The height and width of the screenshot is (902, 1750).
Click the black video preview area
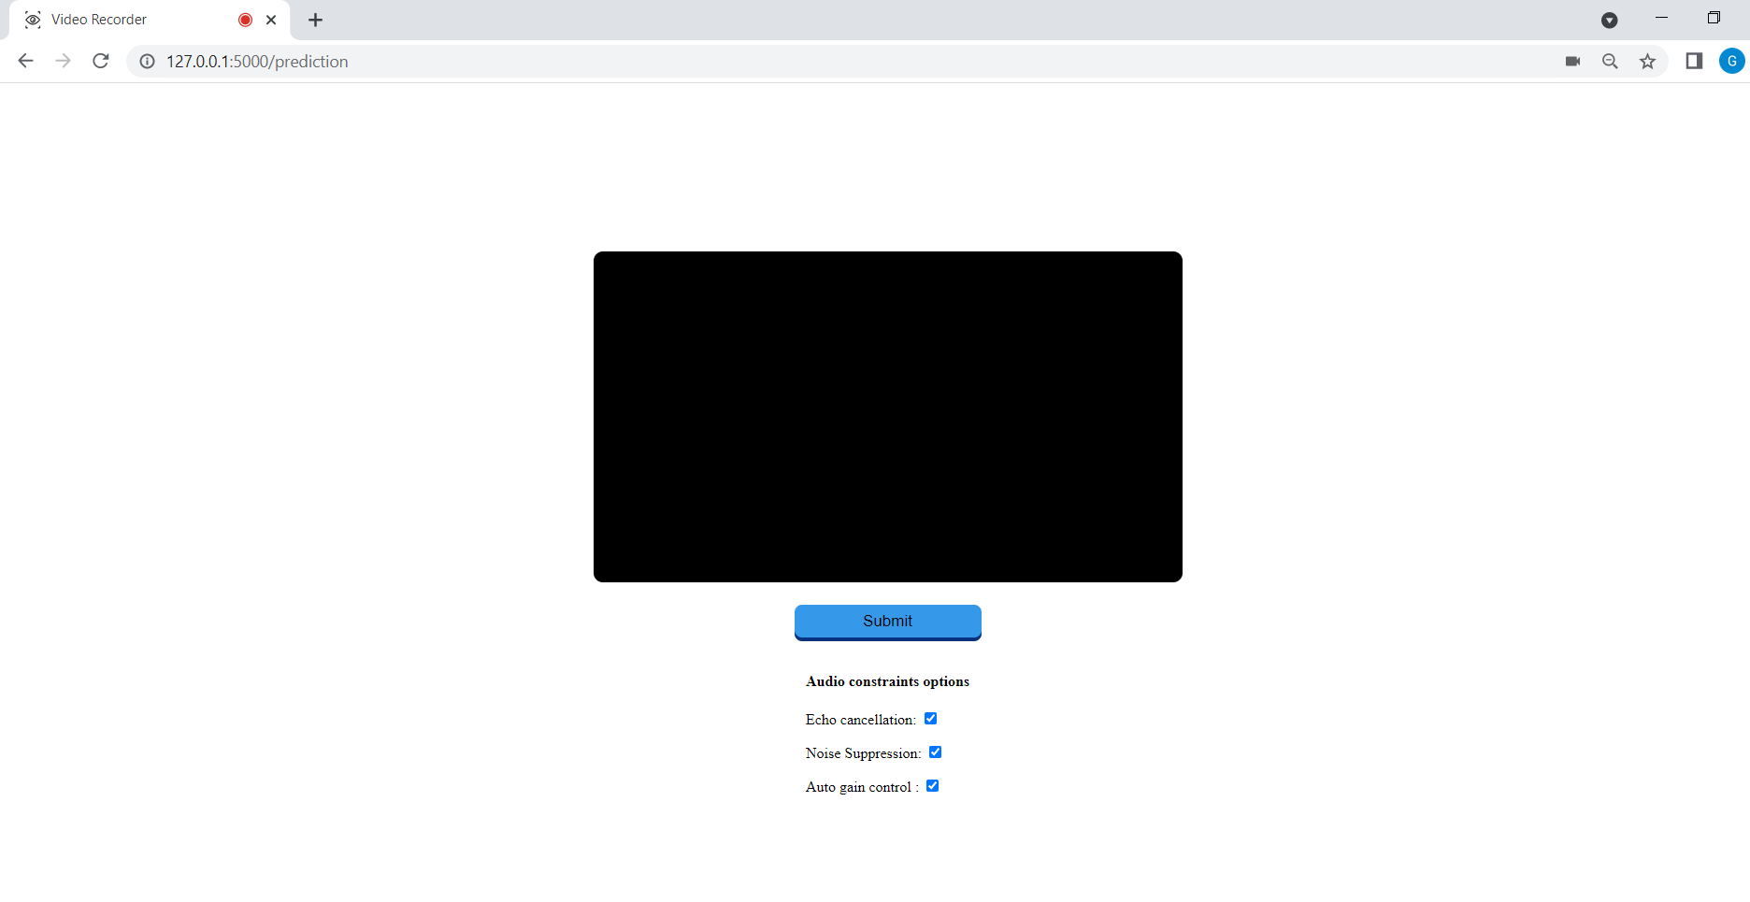pos(888,417)
